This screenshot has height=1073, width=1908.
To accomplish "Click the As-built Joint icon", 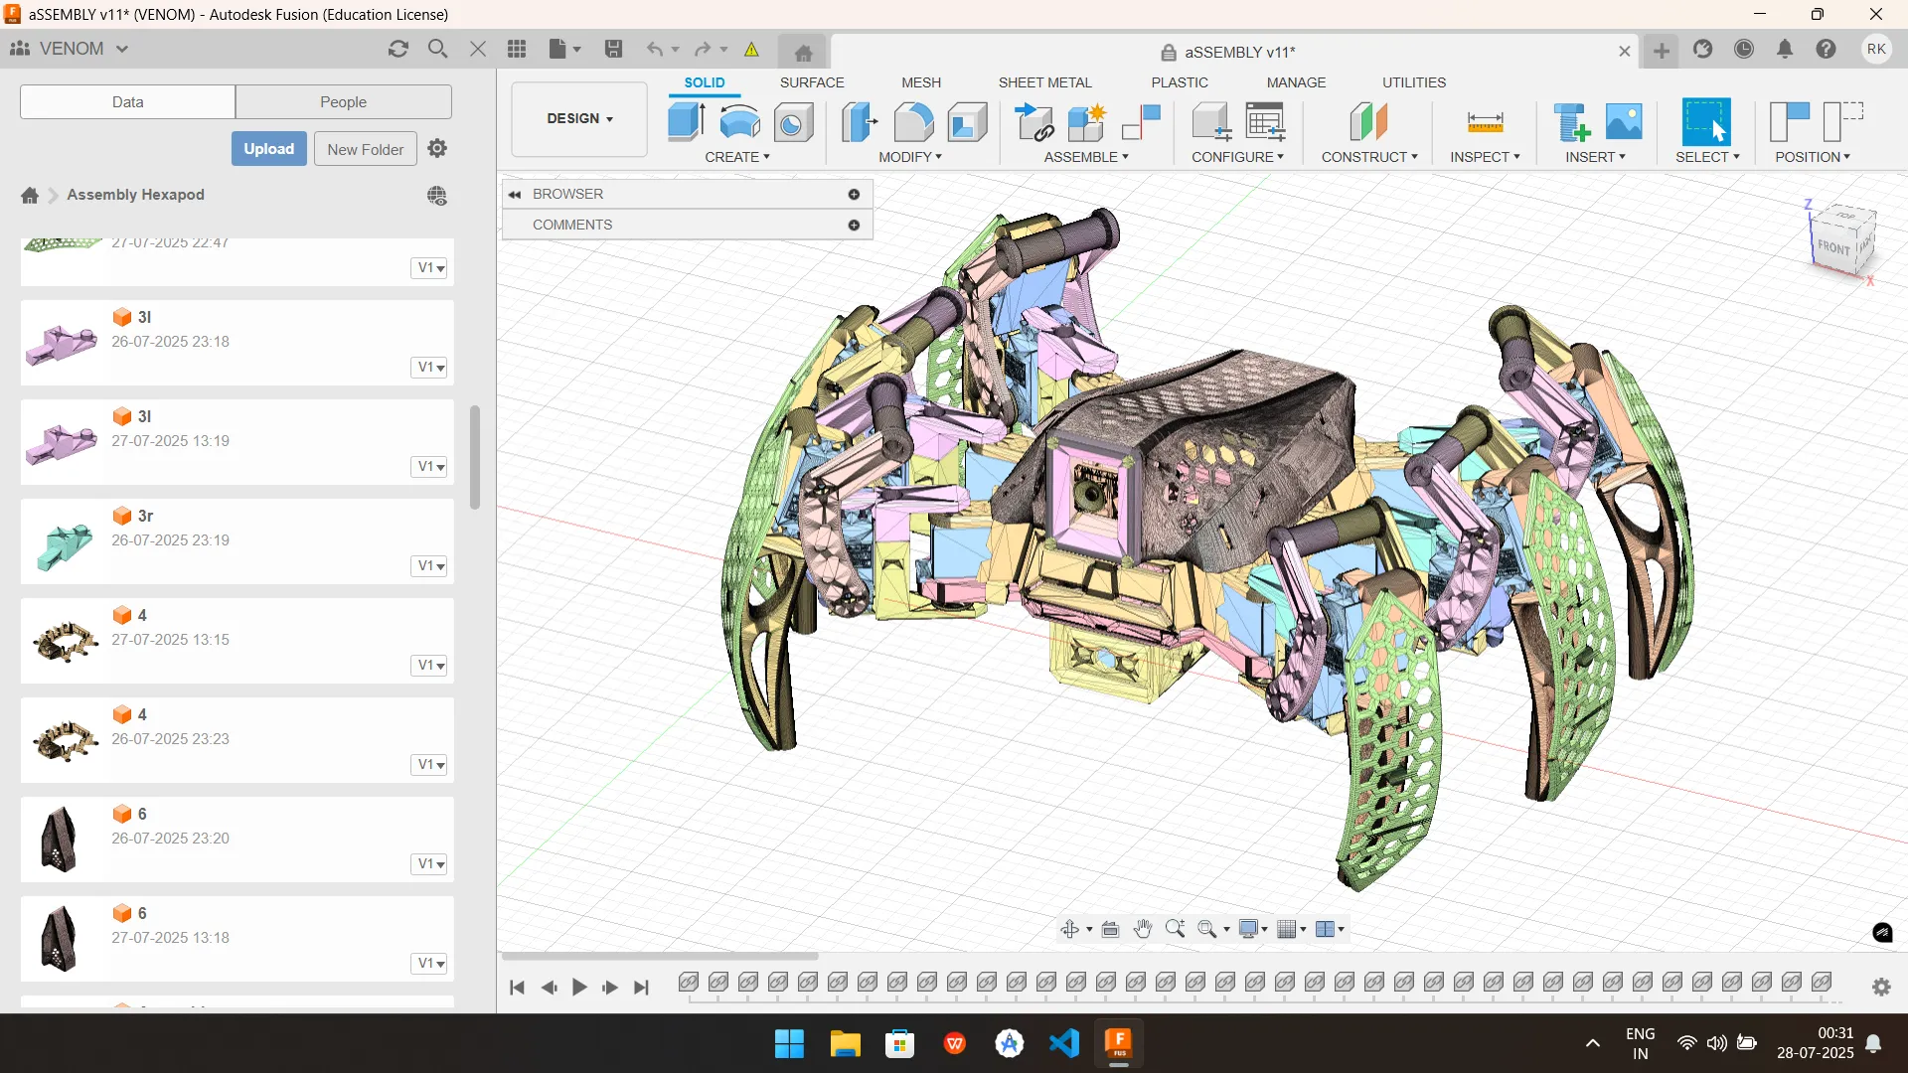I will point(1141,122).
